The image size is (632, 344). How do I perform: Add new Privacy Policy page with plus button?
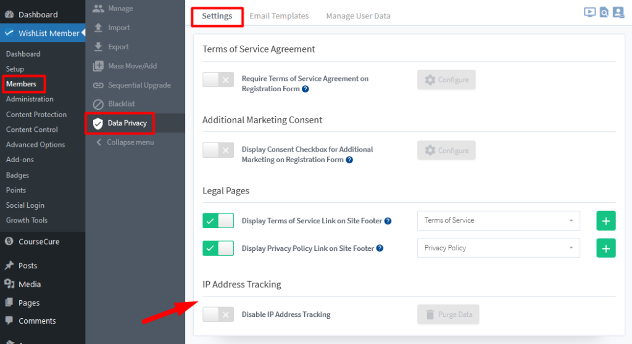(x=606, y=248)
